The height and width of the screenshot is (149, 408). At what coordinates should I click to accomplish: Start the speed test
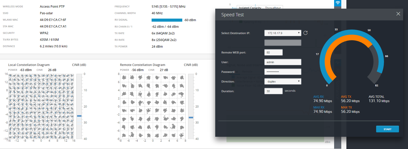(387, 129)
